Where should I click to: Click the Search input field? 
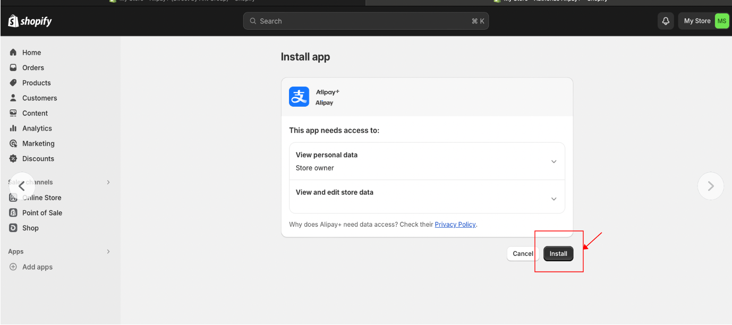365,21
